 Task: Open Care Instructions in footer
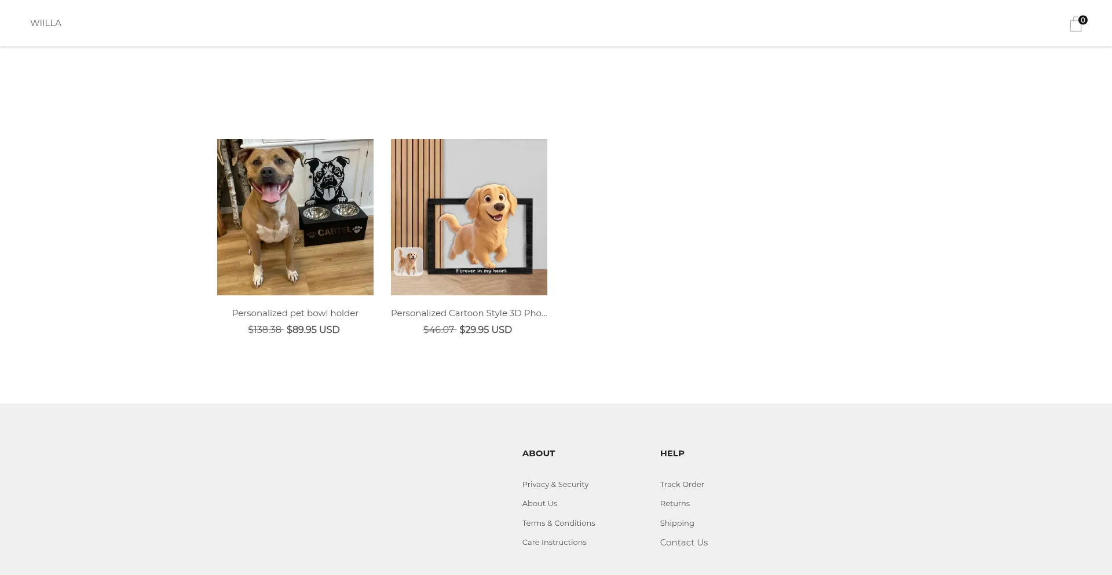pos(554,543)
